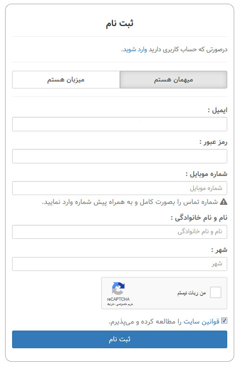Click into the شماره موبایل mobile number field
The height and width of the screenshot is (365, 237).
pos(119,188)
